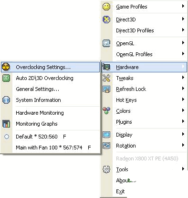The height and width of the screenshot is (198, 188).
Task: Open General Settings dialog
Action: [x=51, y=89]
